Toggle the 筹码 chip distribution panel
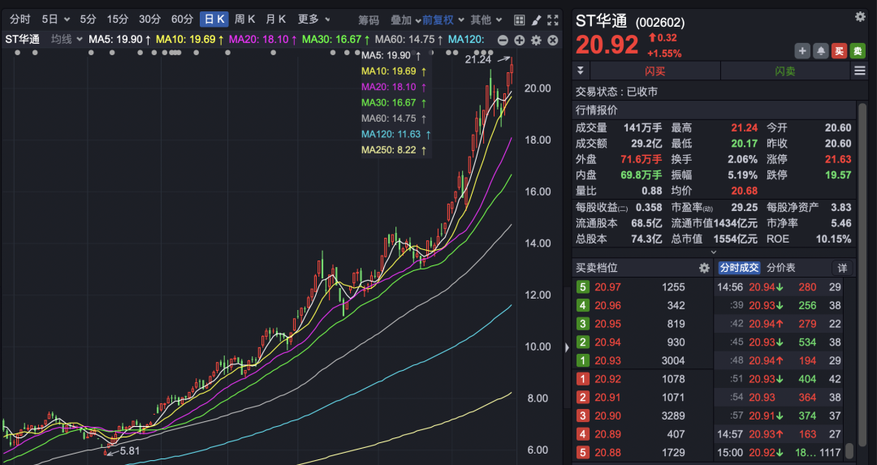Image resolution: width=877 pixels, height=465 pixels. point(369,19)
